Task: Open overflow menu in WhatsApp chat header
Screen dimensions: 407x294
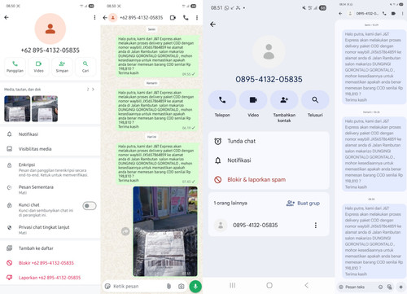Action: 197,18
